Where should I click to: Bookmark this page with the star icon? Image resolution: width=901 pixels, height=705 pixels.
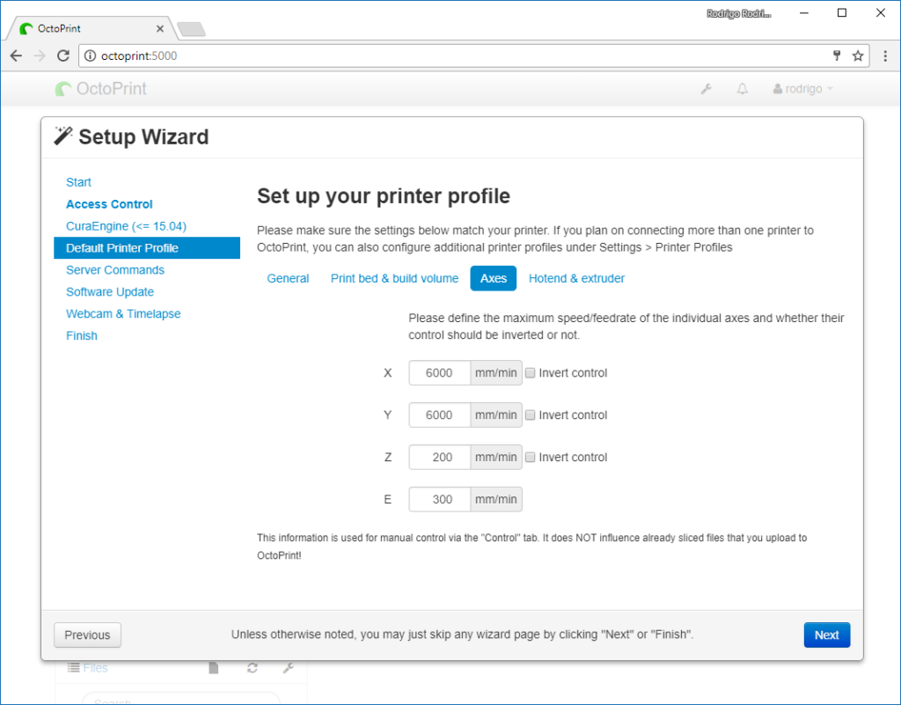click(x=858, y=55)
